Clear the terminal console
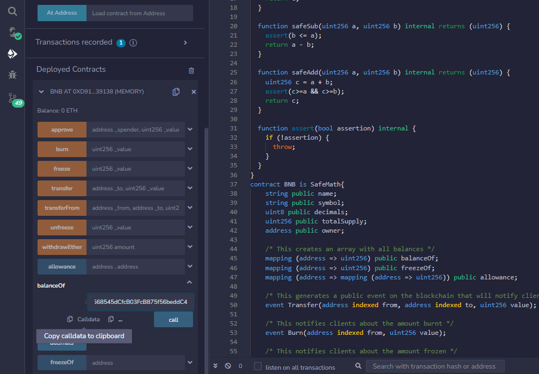The height and width of the screenshot is (374, 539). click(x=228, y=366)
